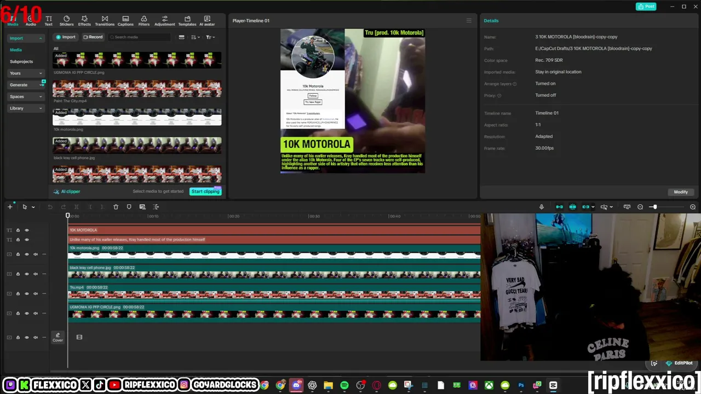Open the AI clipper feature
The width and height of the screenshot is (701, 394).
(67, 192)
